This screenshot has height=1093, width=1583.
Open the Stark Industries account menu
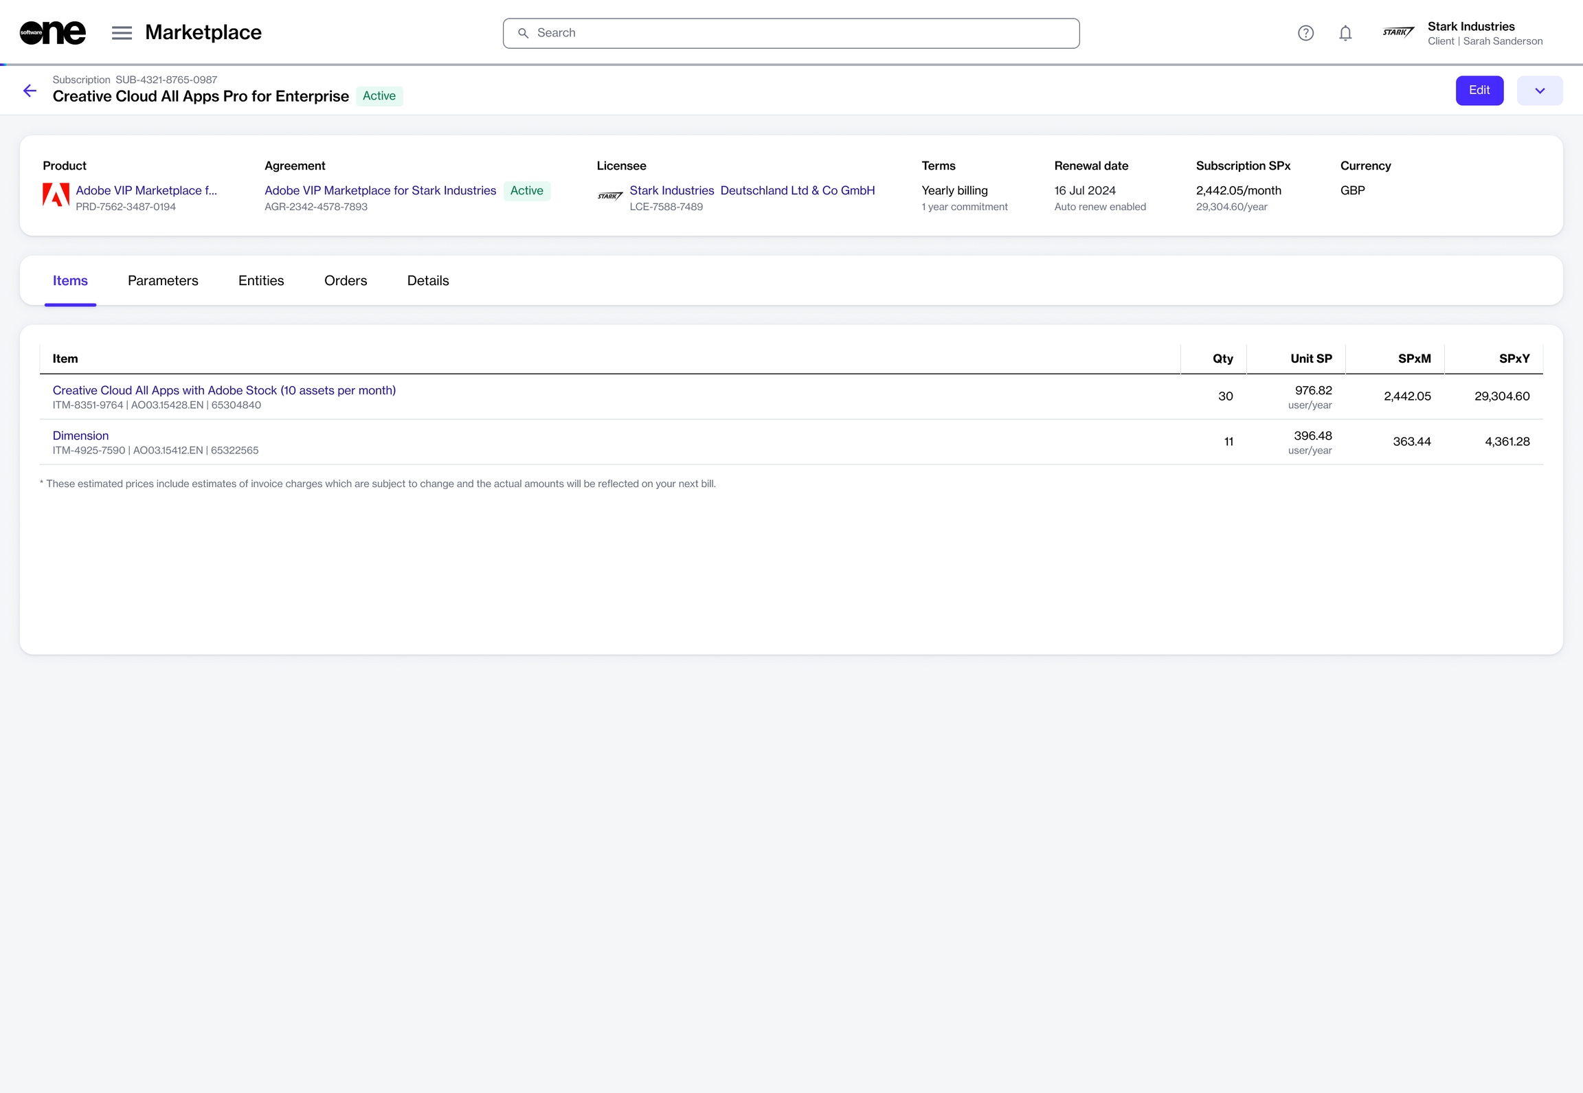pyautogui.click(x=1463, y=33)
